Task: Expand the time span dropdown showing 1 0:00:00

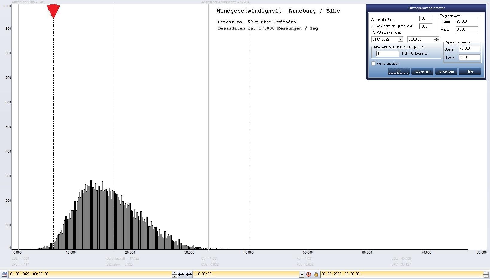Action: (x=301, y=274)
